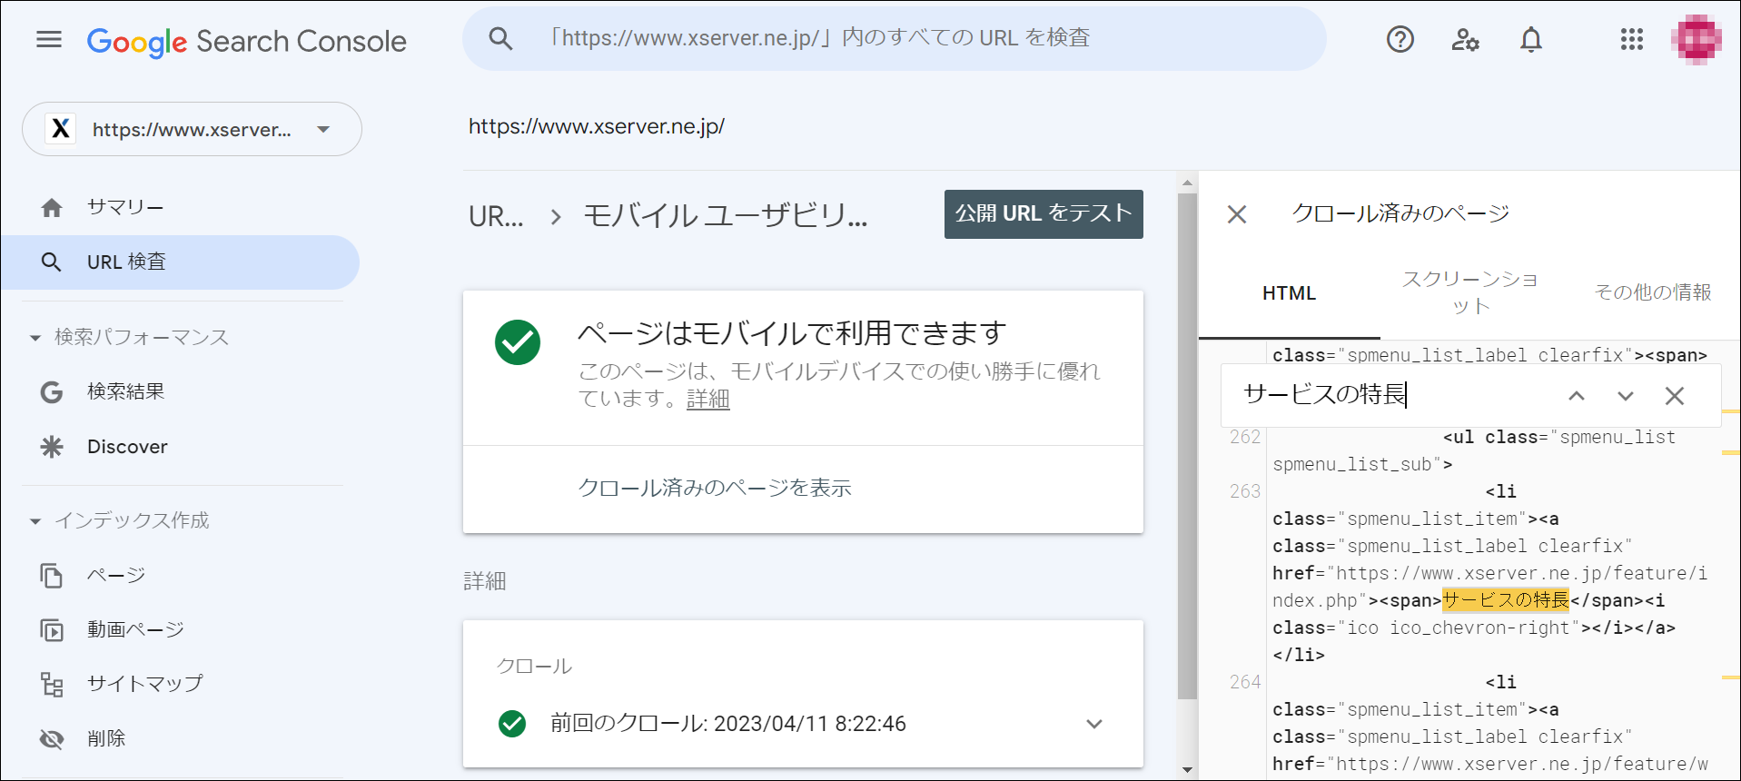The image size is (1741, 781).
Task: Open the Google apps grid
Action: (1632, 39)
